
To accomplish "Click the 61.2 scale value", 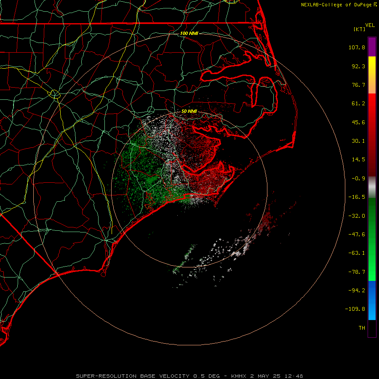I will [358, 104].
